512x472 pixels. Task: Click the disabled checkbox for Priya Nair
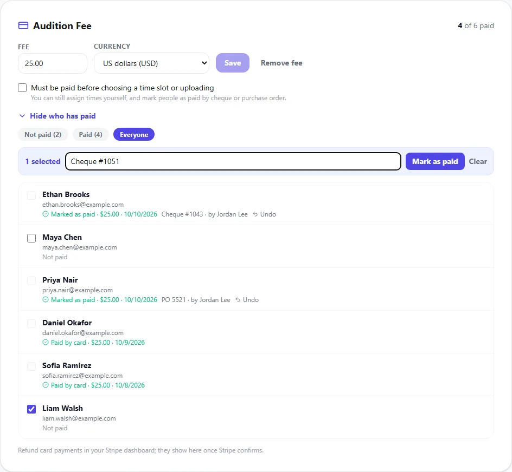[x=31, y=281]
